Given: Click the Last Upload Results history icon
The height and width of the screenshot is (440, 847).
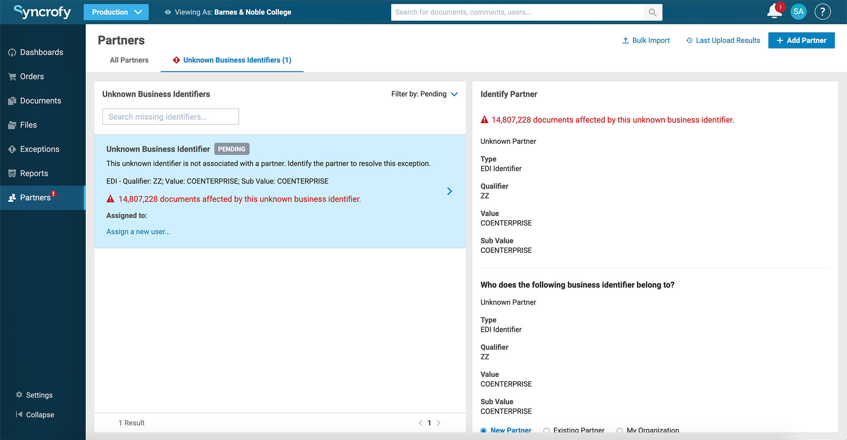Looking at the screenshot, I should click(x=690, y=40).
